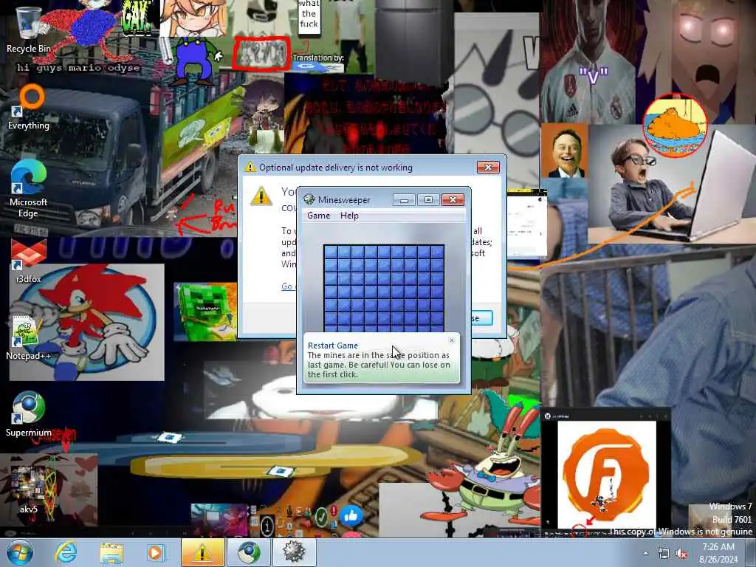This screenshot has width=756, height=567.
Task: Switch to Supermium on the taskbar
Action: click(x=248, y=552)
